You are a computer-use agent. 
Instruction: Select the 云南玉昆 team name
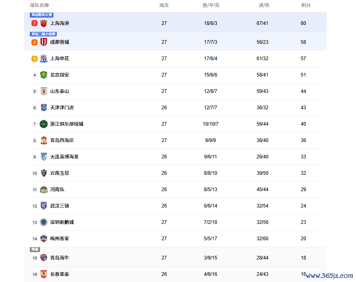pos(60,173)
